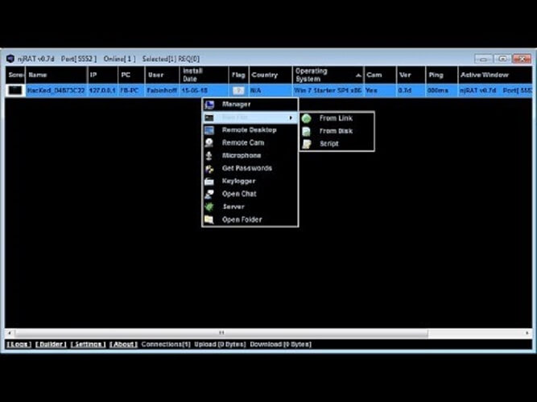Screen dimensions: 537x402
Task: Click the Upload [0 Bytes] status text
Action: (220, 344)
